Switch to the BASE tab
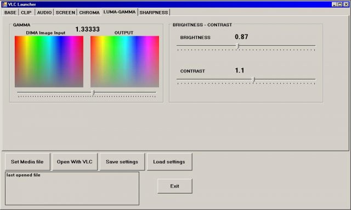This screenshot has width=351, height=210. tap(10, 13)
